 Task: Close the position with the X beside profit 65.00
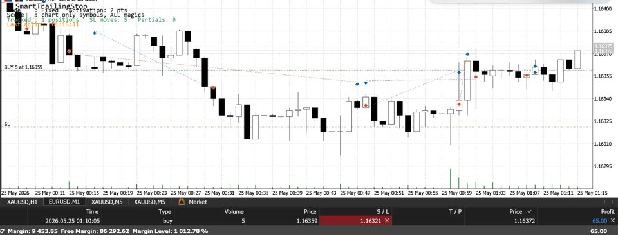[612, 220]
